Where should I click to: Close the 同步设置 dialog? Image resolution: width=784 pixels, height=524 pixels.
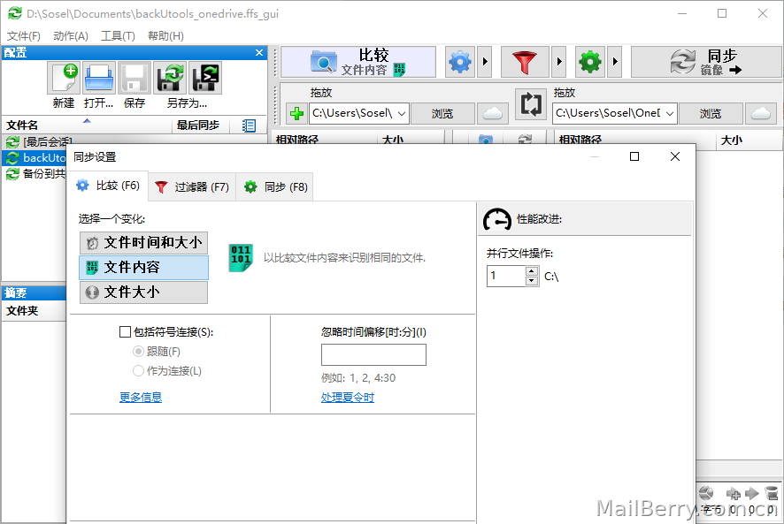[675, 157]
